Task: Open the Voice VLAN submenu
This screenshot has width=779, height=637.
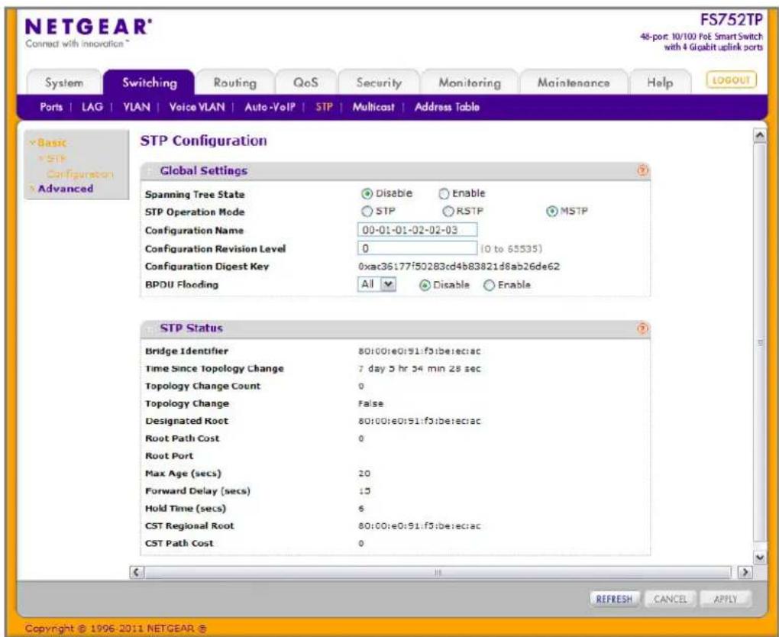Action: click(197, 107)
